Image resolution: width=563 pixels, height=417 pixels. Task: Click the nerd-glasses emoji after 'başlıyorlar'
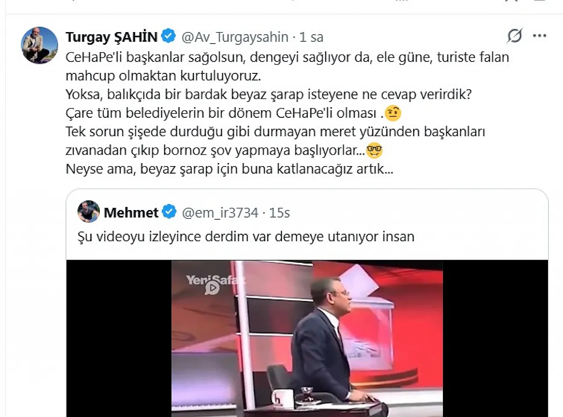click(374, 151)
